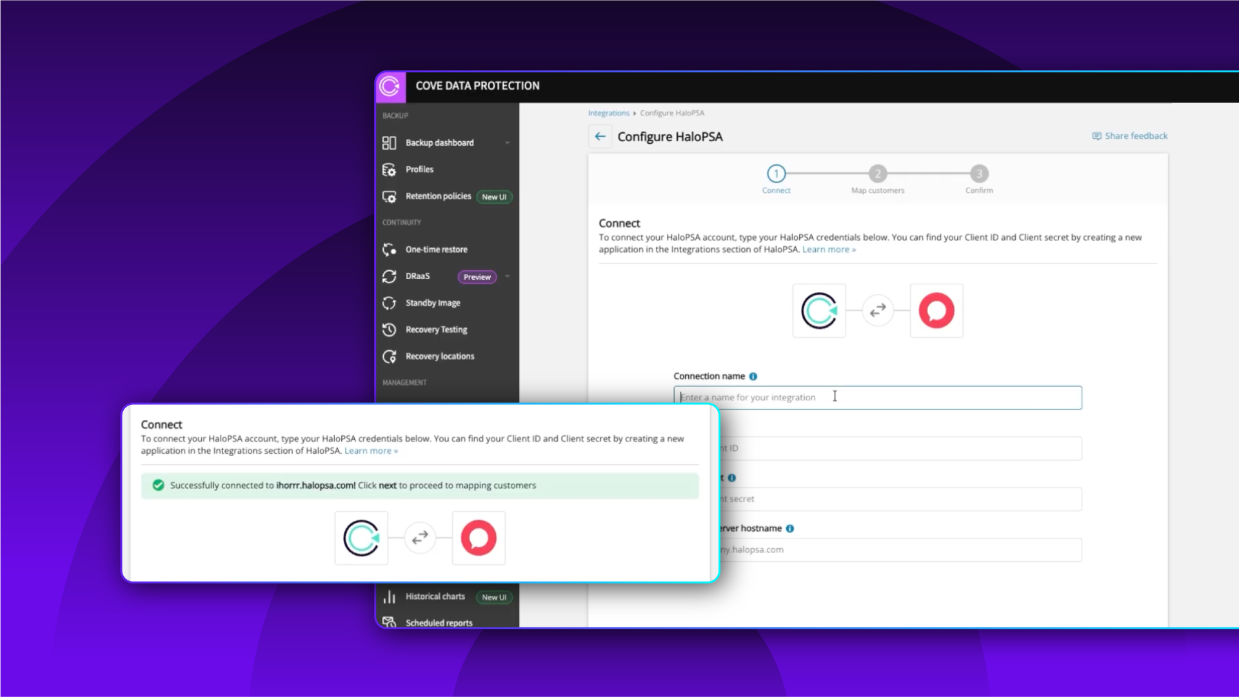This screenshot has height=697, width=1239.
Task: Click the Cove logo tile in popup card
Action: tap(361, 538)
